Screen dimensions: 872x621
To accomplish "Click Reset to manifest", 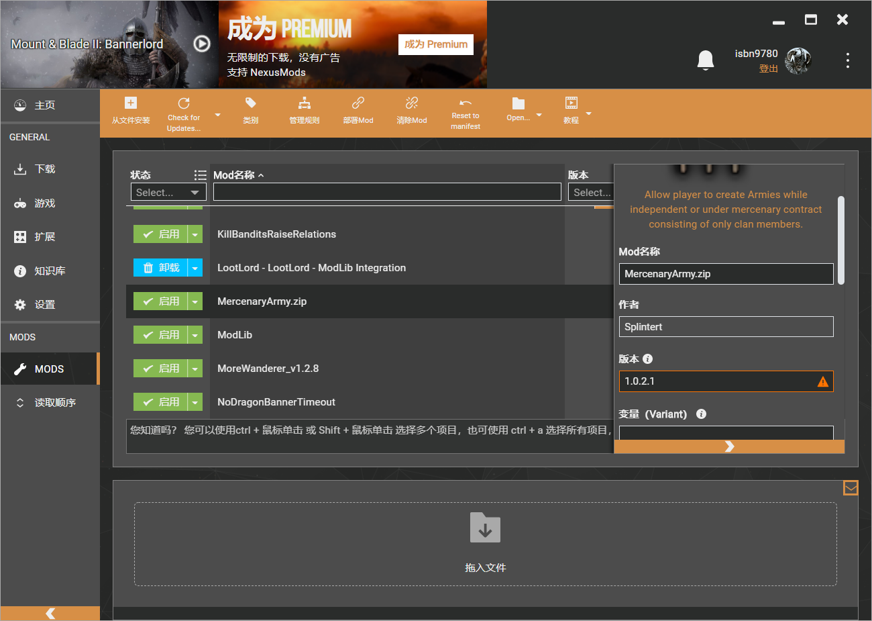I will click(466, 114).
